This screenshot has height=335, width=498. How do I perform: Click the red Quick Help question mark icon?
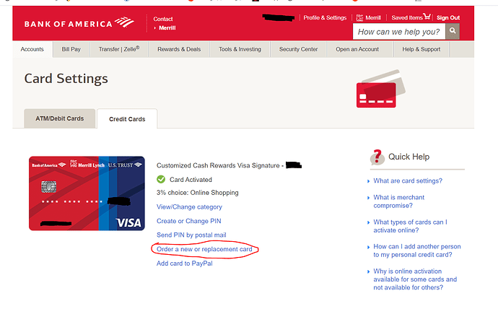377,157
